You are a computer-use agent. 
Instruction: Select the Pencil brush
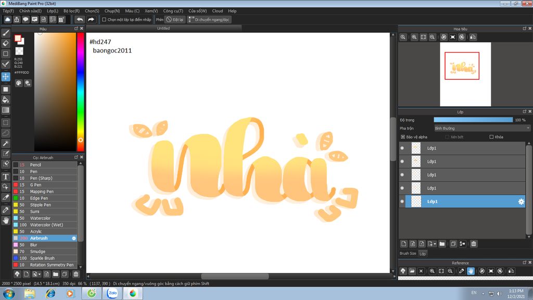coord(45,165)
